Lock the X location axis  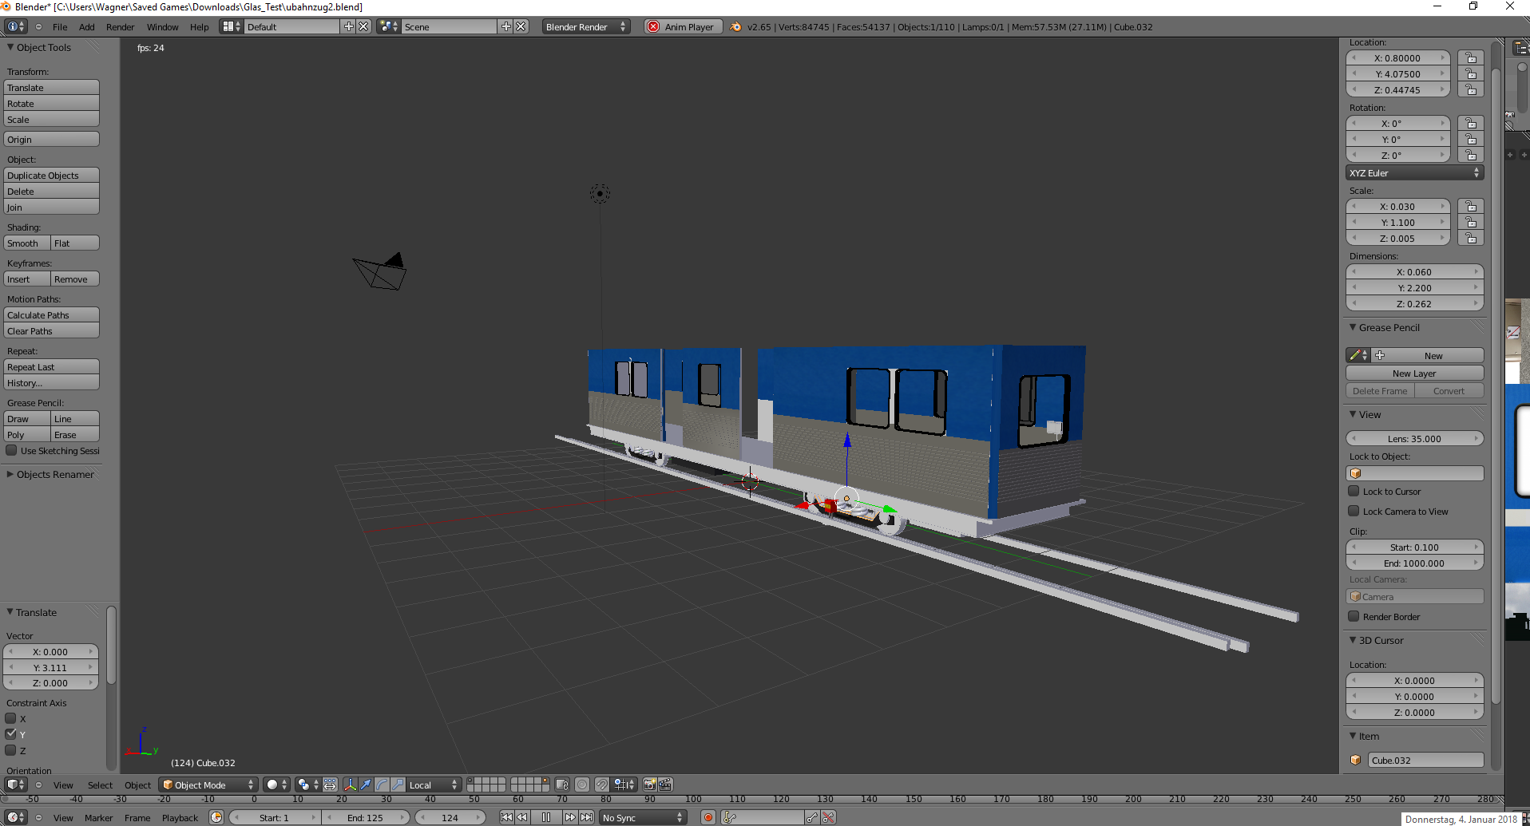pyautogui.click(x=1470, y=58)
